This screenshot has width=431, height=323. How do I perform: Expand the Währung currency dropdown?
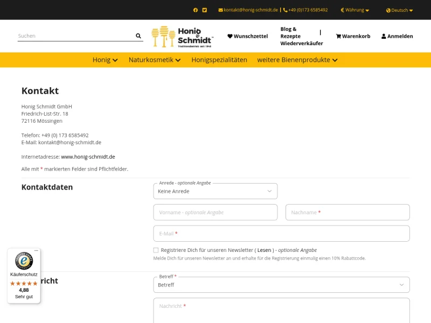355,10
